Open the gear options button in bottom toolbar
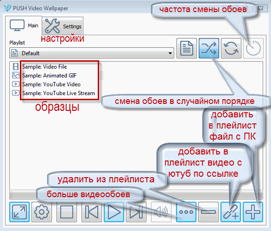The width and height of the screenshot is (271, 231). click(x=42, y=212)
